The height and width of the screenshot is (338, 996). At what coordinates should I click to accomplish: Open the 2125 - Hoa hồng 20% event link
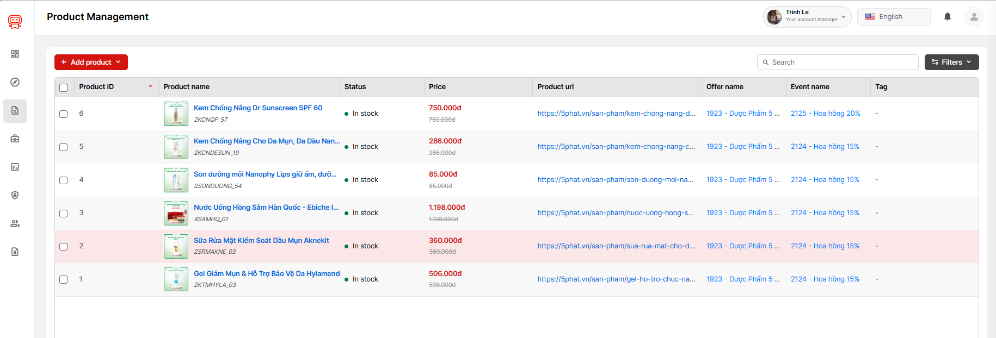825,114
